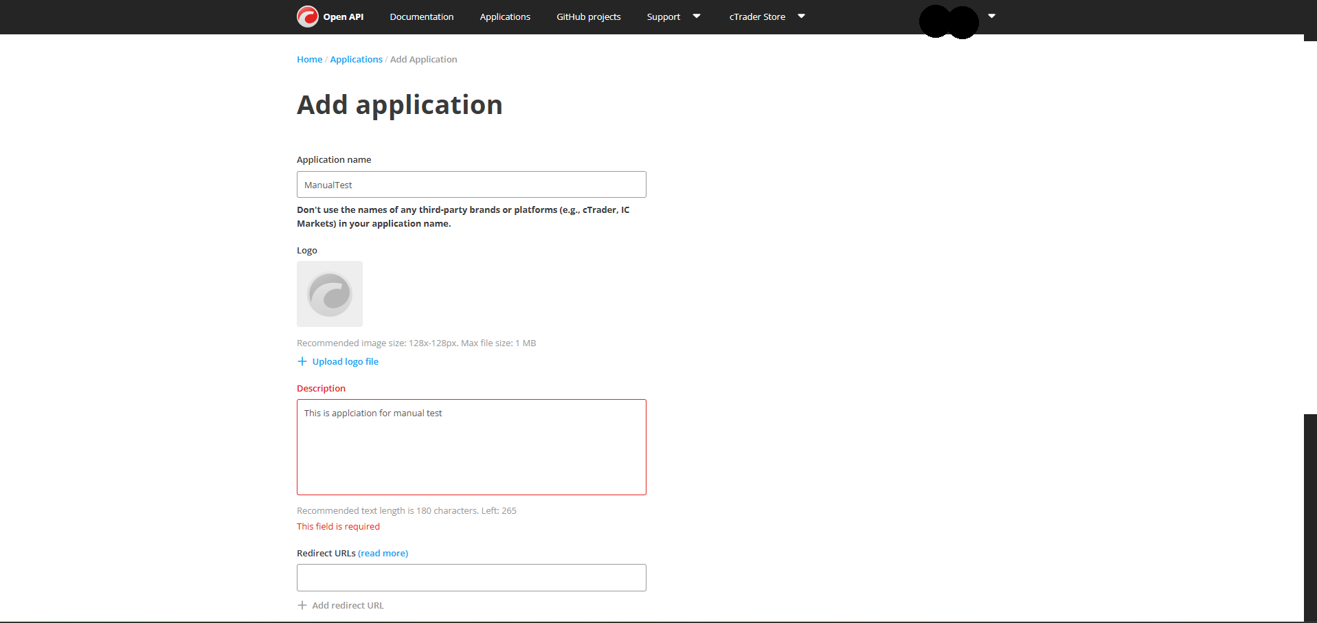Screen dimensions: 1317x623
Task: Click the Add redirect URL action
Action: [x=347, y=605]
